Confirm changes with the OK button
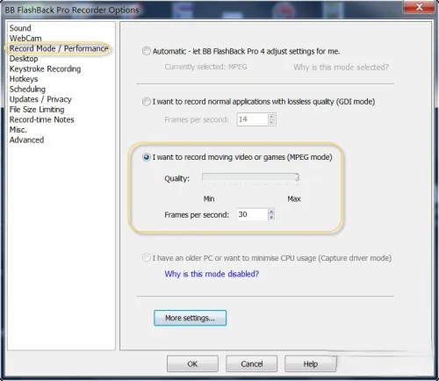439x381 pixels. click(192, 363)
